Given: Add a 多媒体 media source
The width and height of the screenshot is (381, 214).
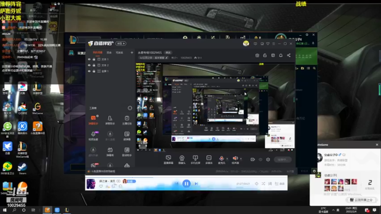Looking at the screenshot, I should click(209, 160).
